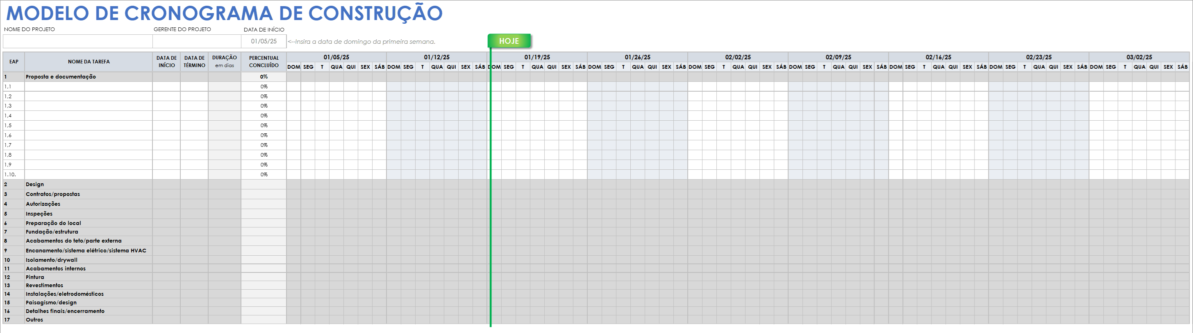Select the DATA DE INÍCIO column header

(x=166, y=61)
